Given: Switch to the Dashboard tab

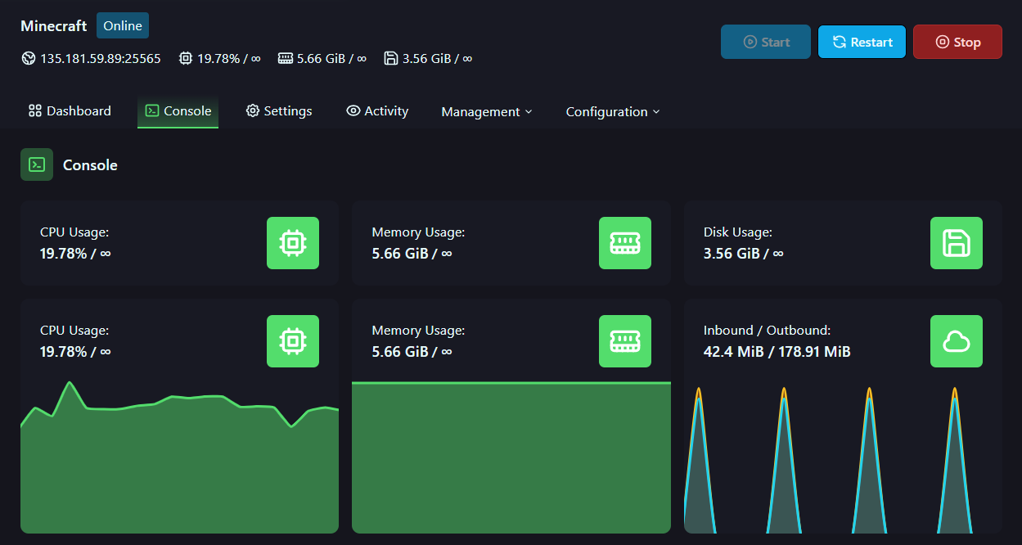Looking at the screenshot, I should click(70, 110).
